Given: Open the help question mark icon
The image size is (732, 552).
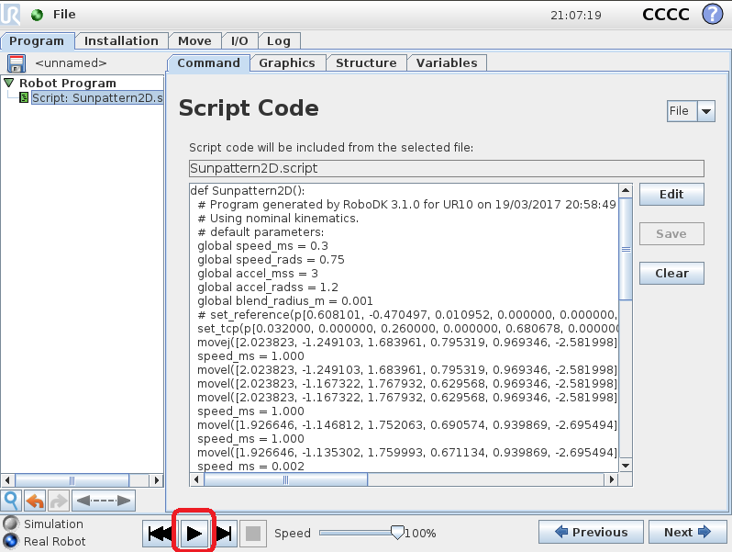Looking at the screenshot, I should point(712,15).
